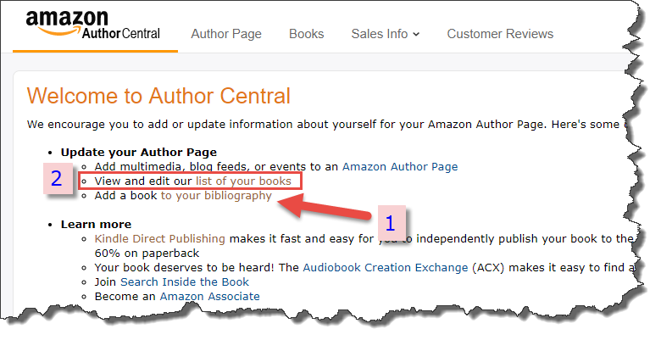
Task: Go to the Customer Reviews tab
Action: [x=500, y=34]
